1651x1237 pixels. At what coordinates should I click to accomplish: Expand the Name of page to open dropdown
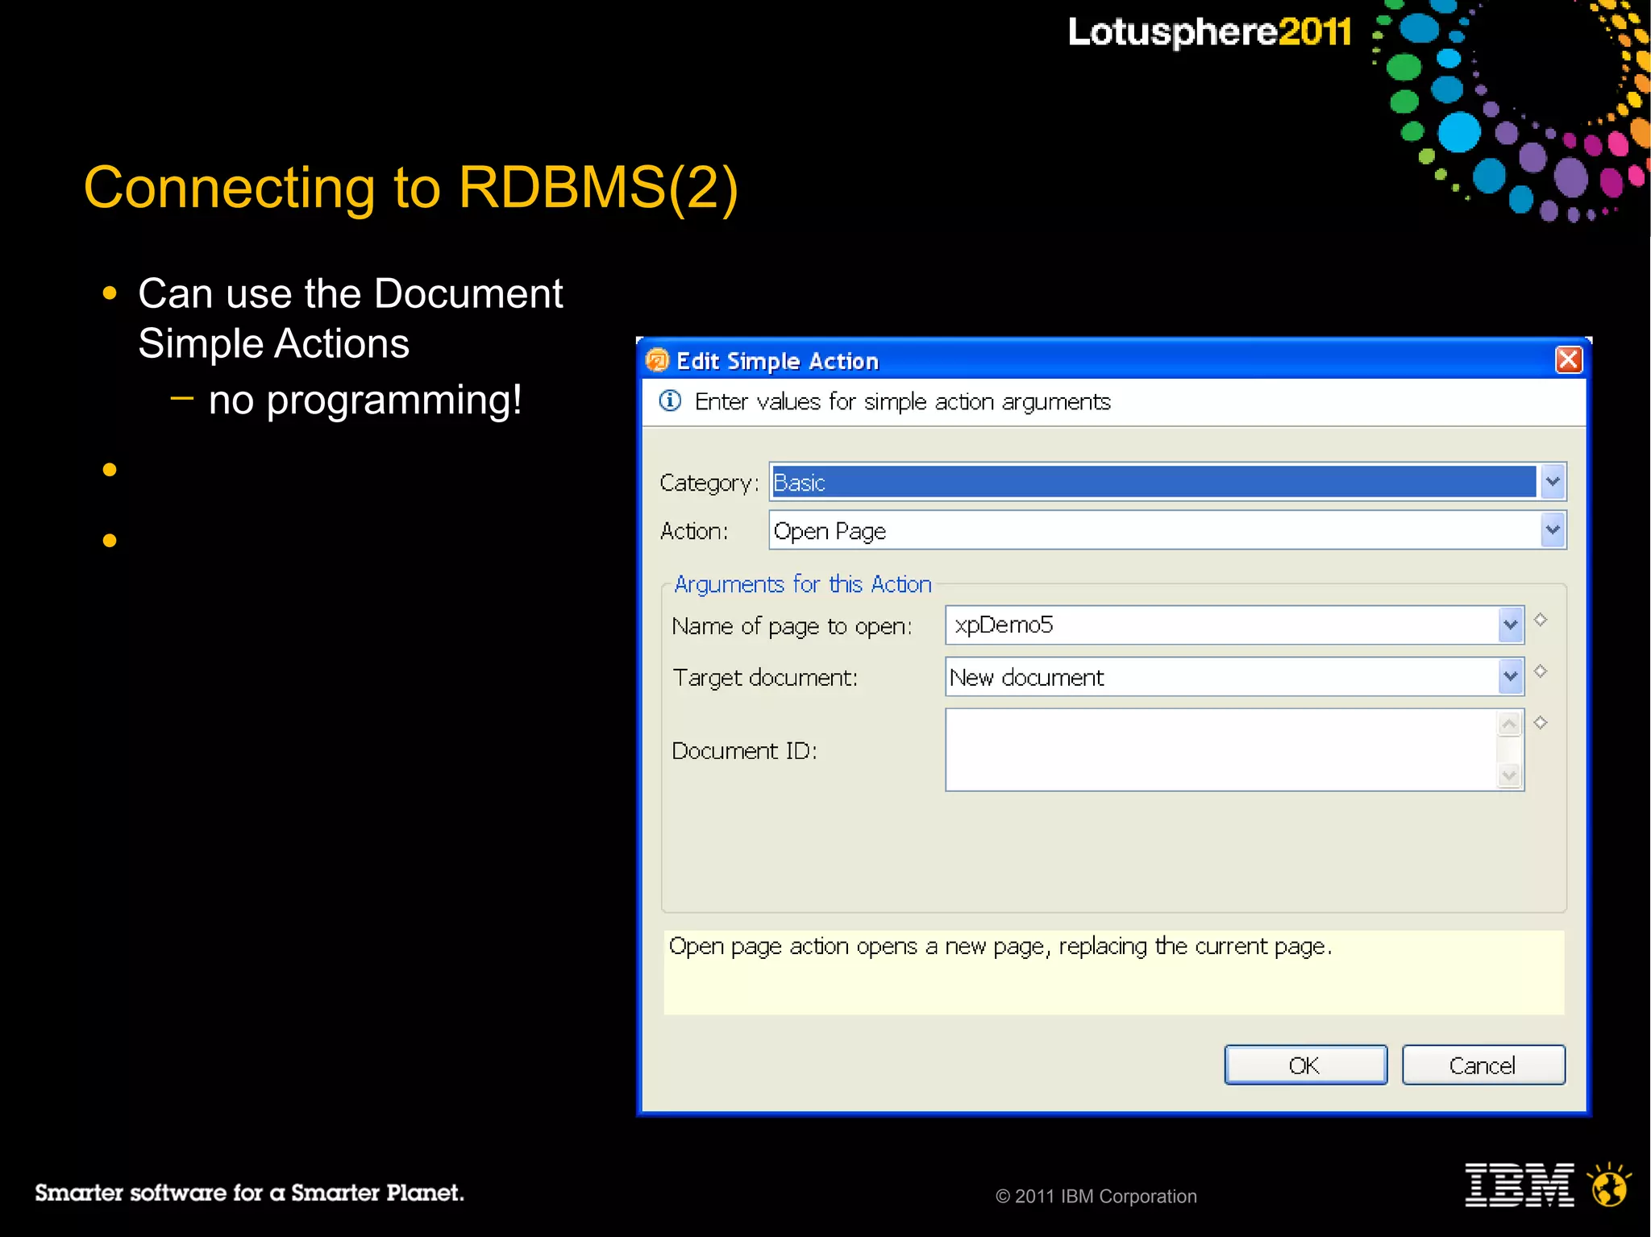coord(1510,625)
